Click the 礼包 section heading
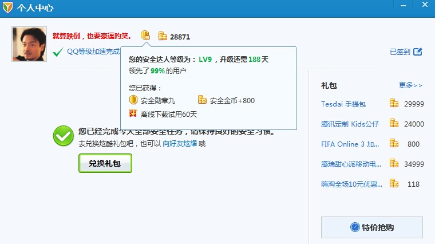The width and height of the screenshot is (435, 244). click(x=329, y=85)
